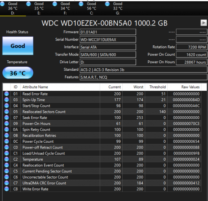Image resolution: width=208 pixels, height=201 pixels.
Task: Click the F: drive status orb
Action: [x=54, y=4]
